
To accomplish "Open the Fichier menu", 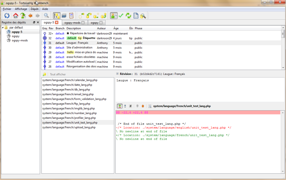I will (x=7, y=9).
